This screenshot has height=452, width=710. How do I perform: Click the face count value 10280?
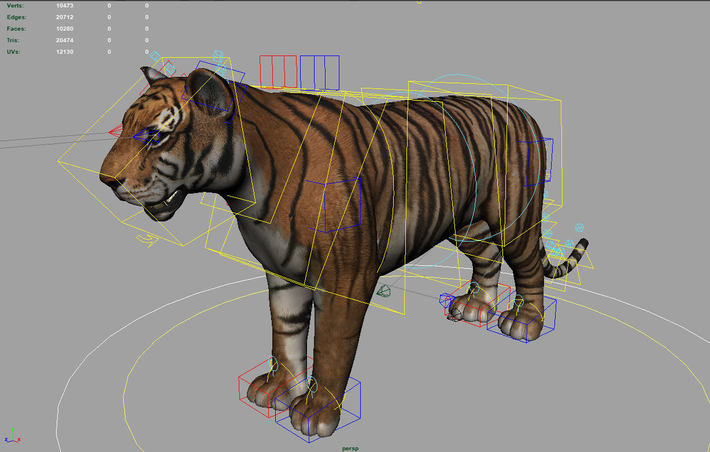coord(65,28)
